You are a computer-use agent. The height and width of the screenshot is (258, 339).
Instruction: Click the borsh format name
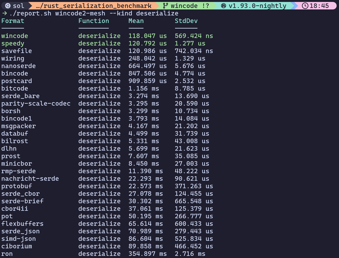tap(11, 111)
